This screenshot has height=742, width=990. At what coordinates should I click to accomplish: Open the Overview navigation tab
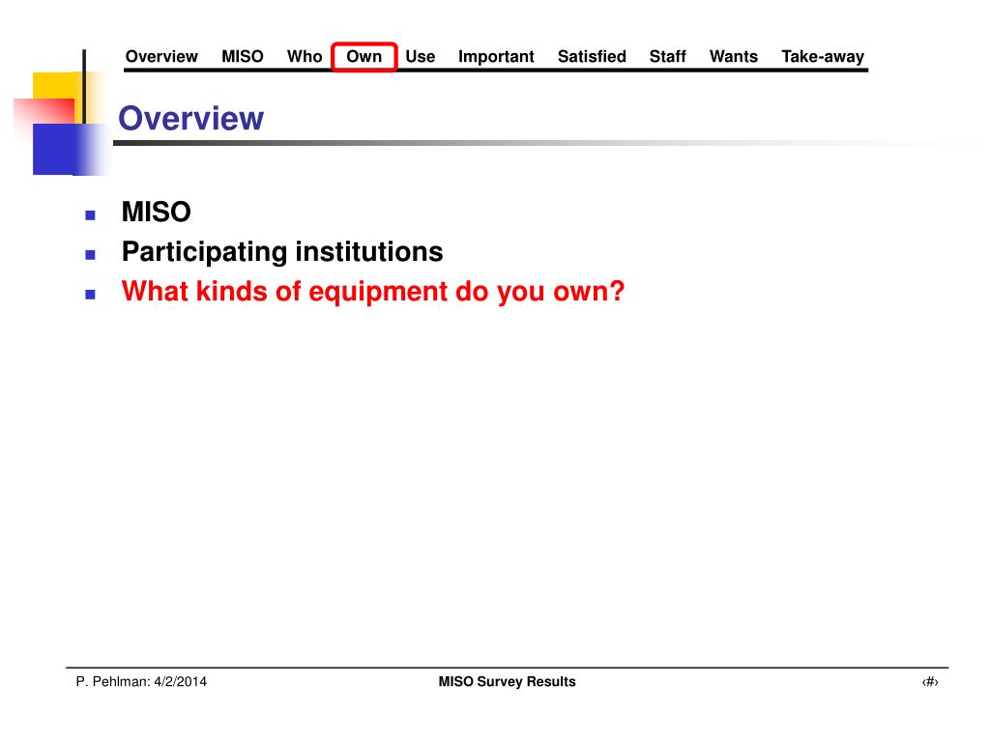pyautogui.click(x=161, y=57)
